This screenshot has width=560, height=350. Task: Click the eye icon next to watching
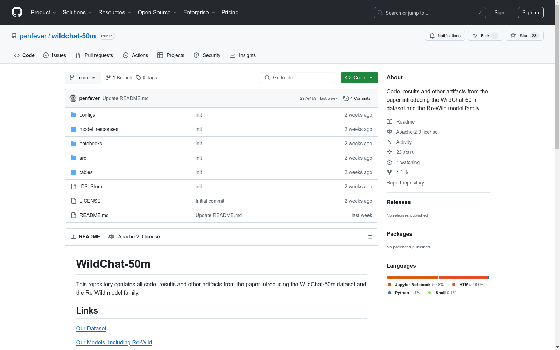[x=390, y=162]
